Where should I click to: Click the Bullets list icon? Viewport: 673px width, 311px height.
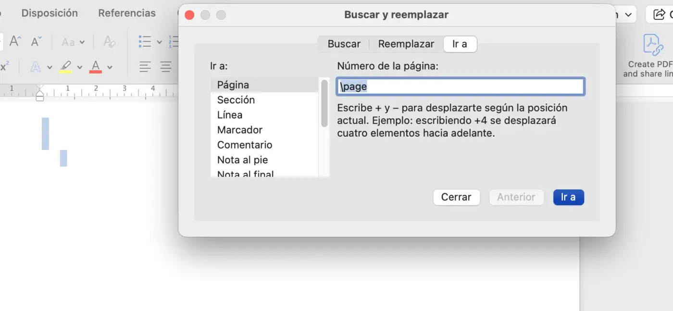click(x=146, y=41)
